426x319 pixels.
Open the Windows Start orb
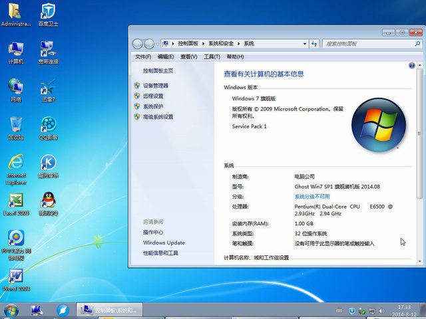click(11, 310)
